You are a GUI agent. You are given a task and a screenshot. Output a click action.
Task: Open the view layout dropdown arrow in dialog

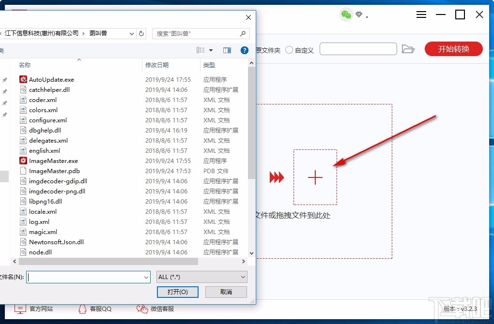(210, 50)
